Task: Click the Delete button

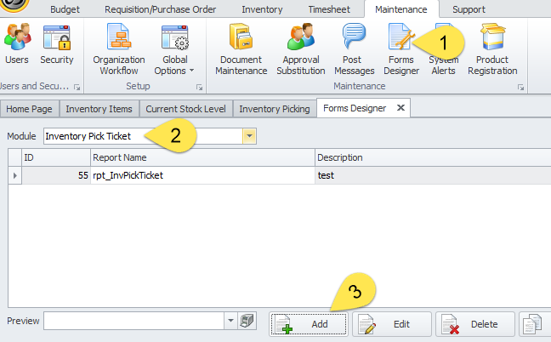Action: (474, 324)
